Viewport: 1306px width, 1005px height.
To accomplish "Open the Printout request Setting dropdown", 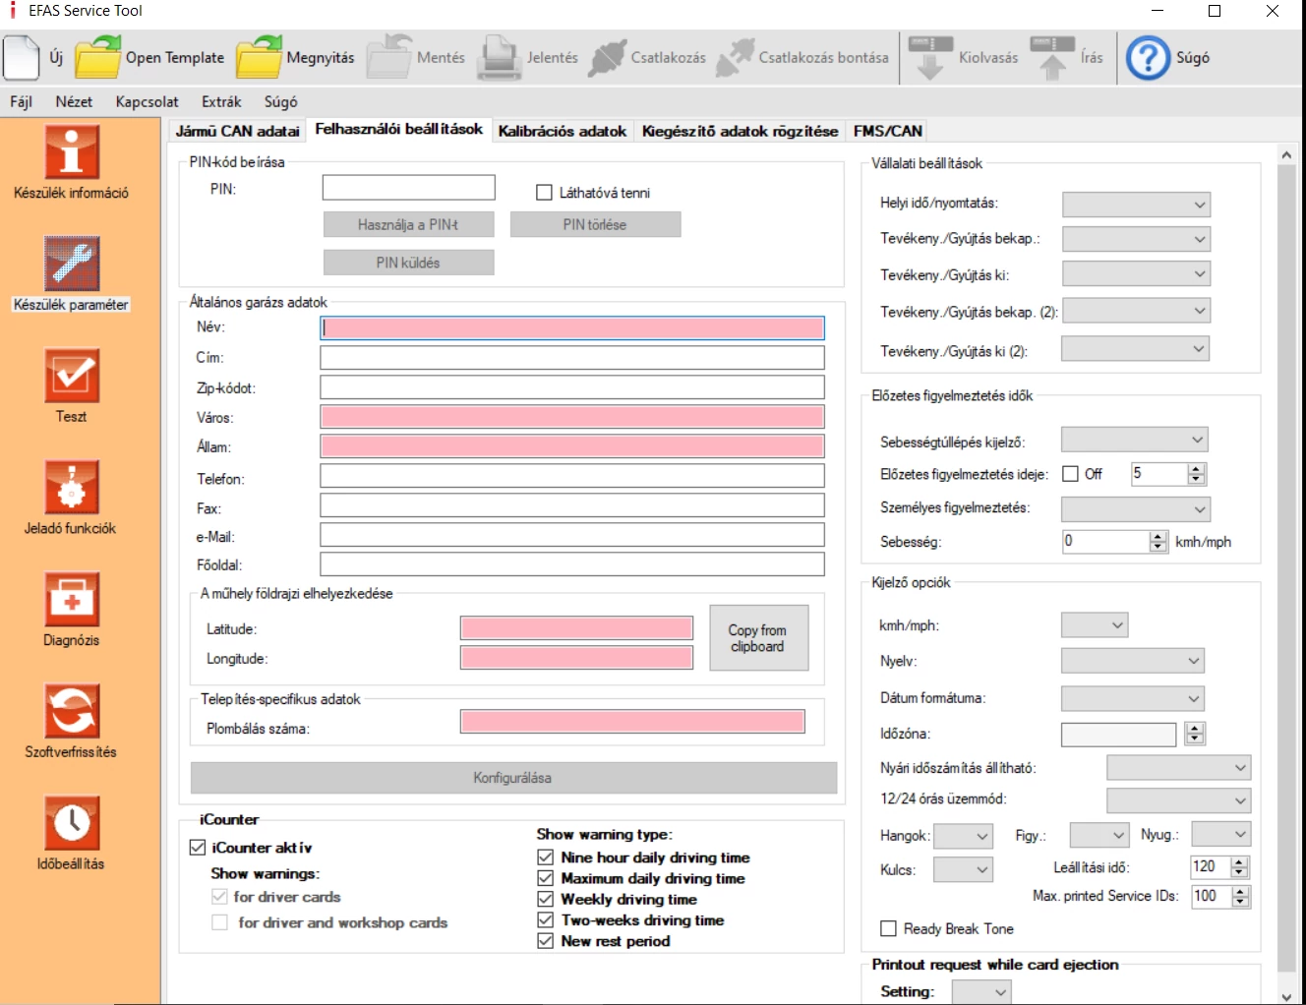I will pos(981,992).
